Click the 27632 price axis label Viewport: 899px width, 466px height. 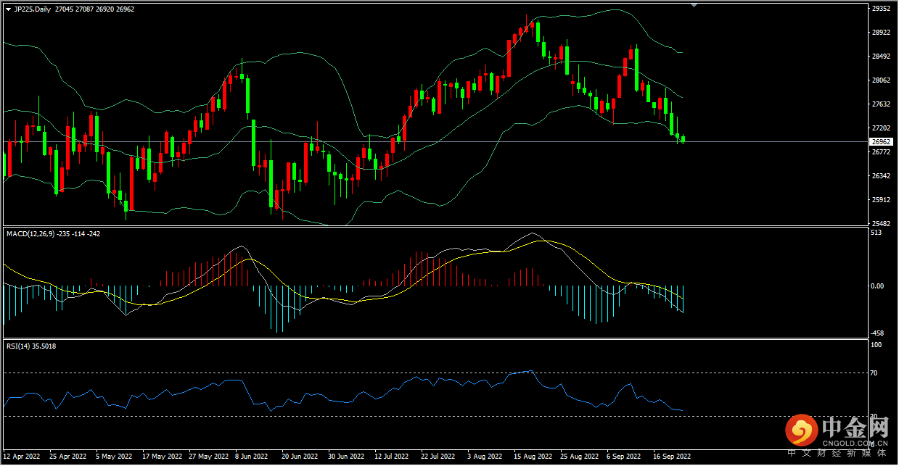pos(881,104)
